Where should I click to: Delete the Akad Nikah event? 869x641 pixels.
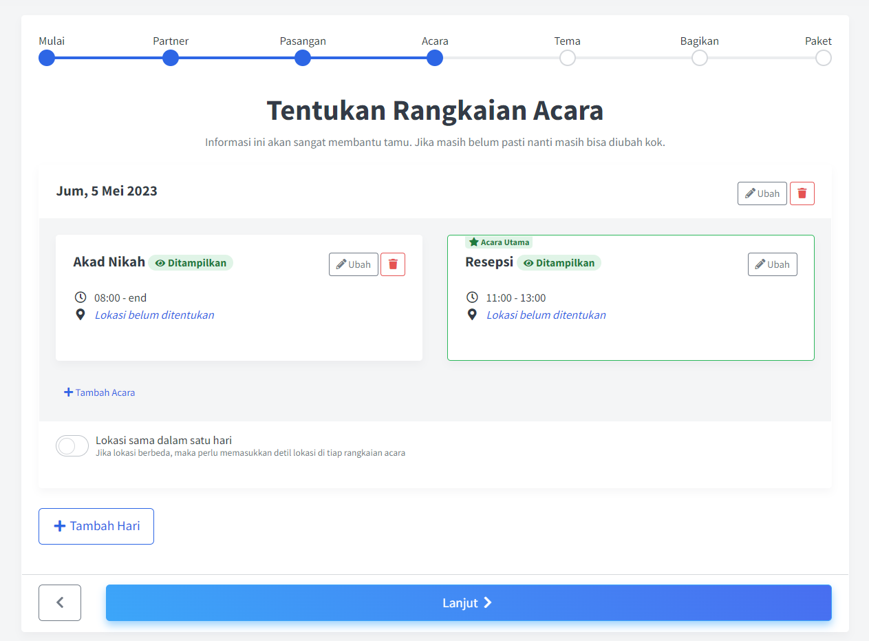[x=393, y=264]
